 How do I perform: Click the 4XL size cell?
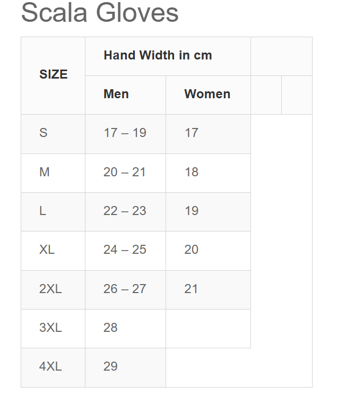pos(50,366)
